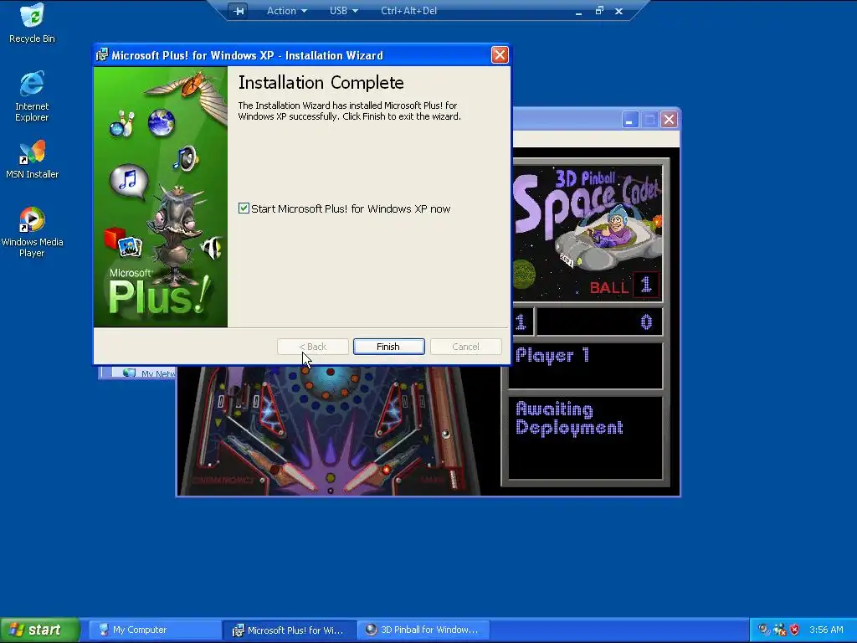Screen dimensions: 857x643
Task: Select the Windows Media Player desktop shortcut
Action: pos(33,232)
